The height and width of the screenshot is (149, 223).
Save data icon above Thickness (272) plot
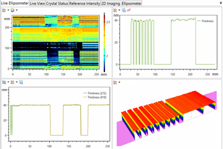(21, 82)
